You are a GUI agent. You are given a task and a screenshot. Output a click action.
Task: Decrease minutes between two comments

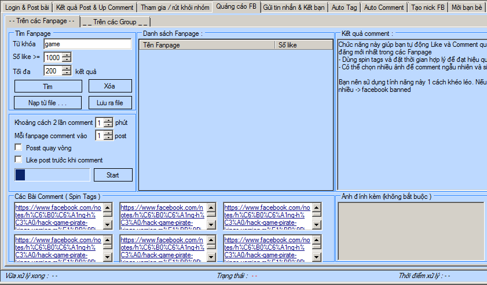coord(108,125)
